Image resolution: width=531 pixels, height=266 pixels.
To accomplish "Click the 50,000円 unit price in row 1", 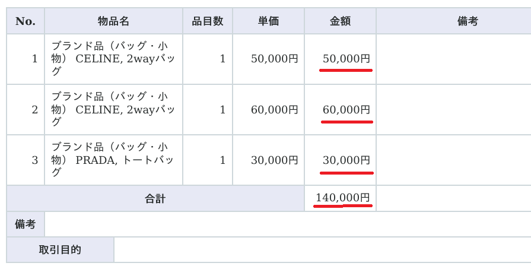I will (275, 59).
